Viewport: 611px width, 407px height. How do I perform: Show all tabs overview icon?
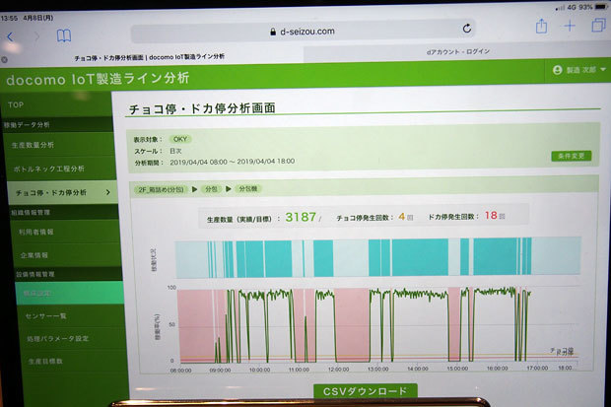598,25
